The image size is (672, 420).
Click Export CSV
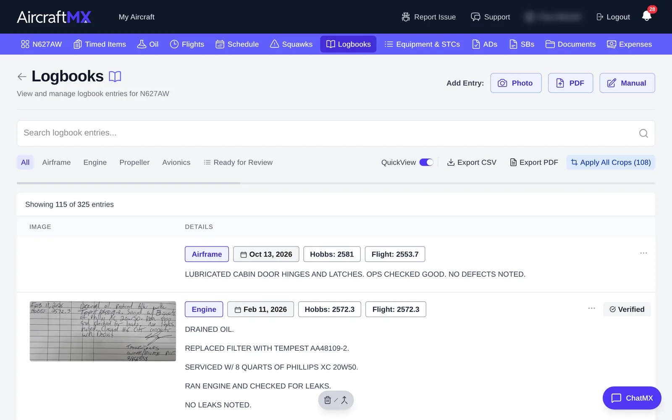coord(472,163)
